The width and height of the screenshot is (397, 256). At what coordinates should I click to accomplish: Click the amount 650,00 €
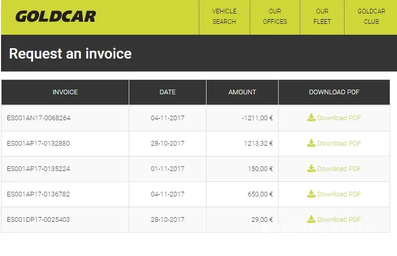tap(261, 194)
